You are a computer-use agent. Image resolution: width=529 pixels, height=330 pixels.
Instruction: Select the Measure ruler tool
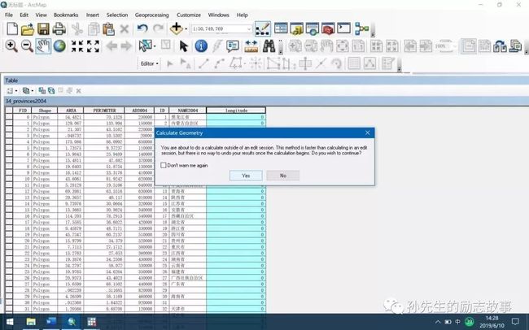251,46
